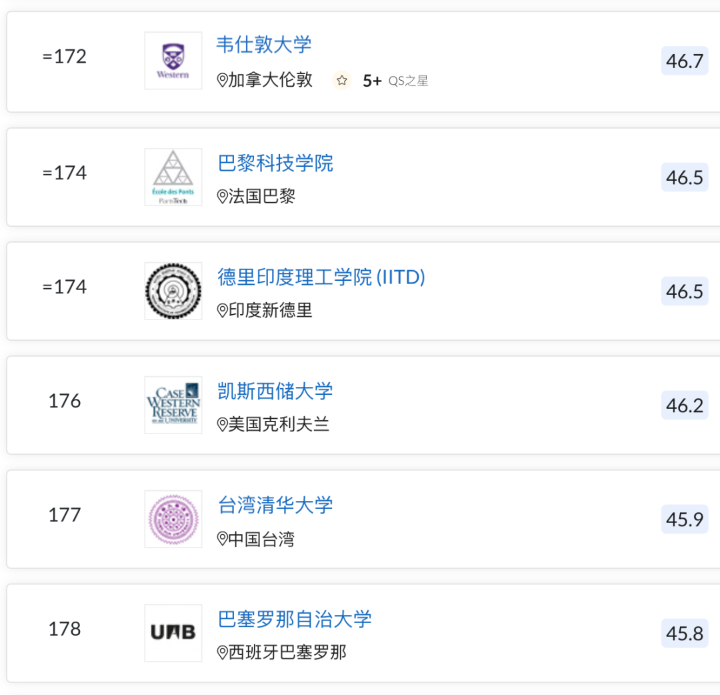This screenshot has width=720, height=695.
Task: Click the location pin beside 法国巴黎
Action: click(223, 197)
